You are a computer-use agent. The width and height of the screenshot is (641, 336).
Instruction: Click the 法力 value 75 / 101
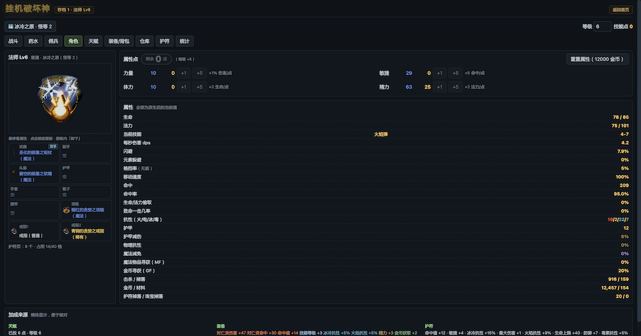point(620,126)
